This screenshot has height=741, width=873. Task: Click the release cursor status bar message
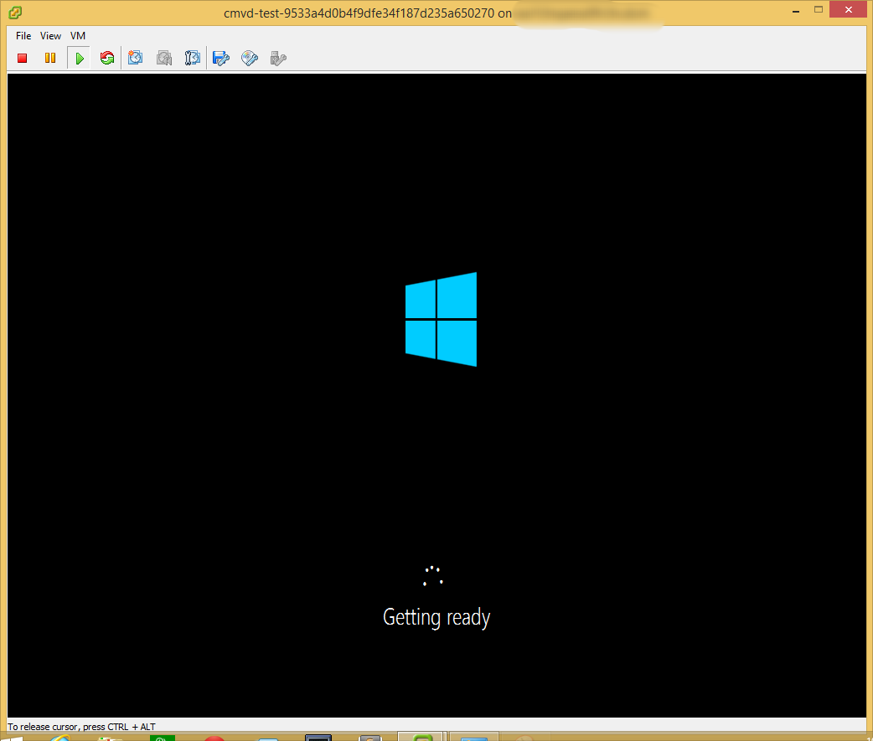[80, 727]
